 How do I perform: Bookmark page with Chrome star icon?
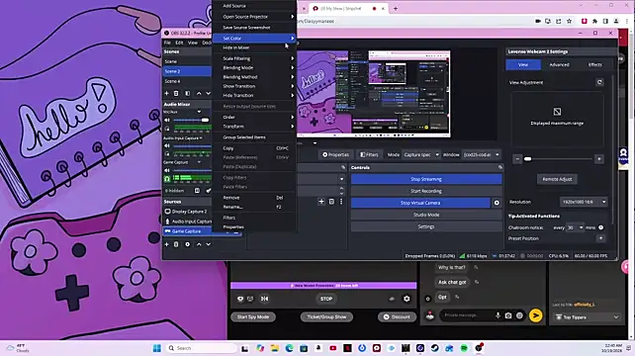tap(570, 21)
